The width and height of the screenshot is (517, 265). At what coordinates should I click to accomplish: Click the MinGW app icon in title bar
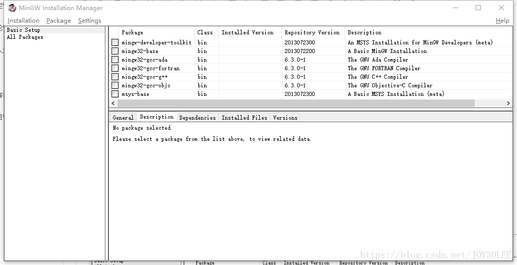[x=12, y=8]
